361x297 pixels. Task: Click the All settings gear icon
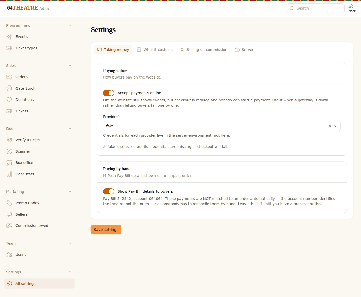point(9,284)
